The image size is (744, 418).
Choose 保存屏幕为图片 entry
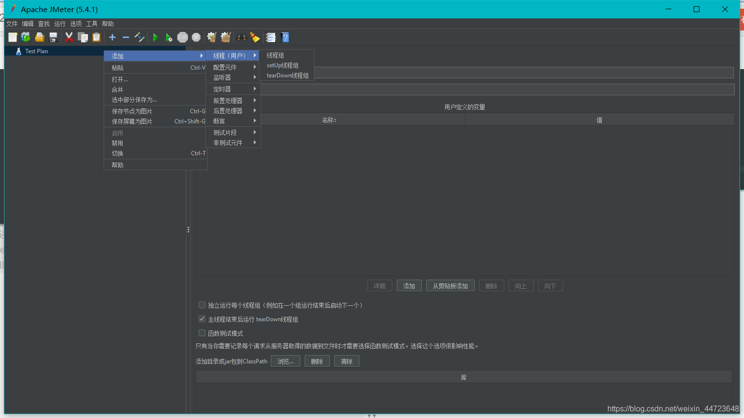pyautogui.click(x=155, y=121)
